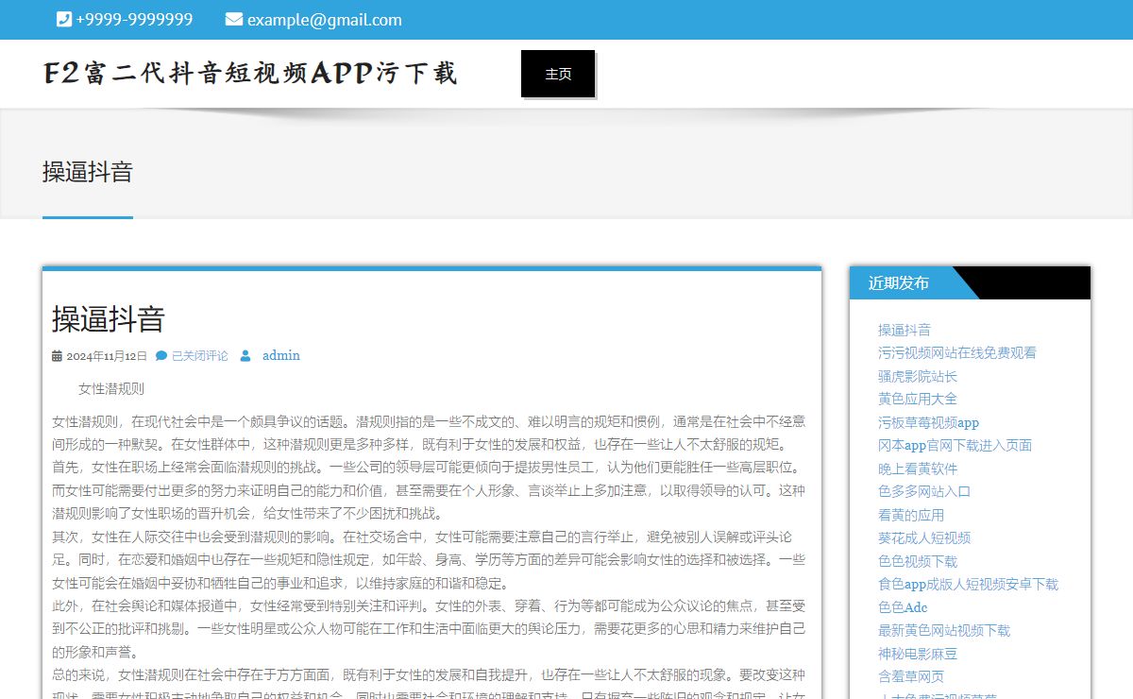
Task: Click the page heading in the gray banner
Action: coord(88,172)
